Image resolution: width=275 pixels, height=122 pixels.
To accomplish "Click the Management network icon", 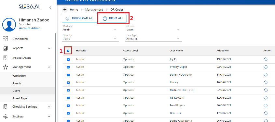I will coord(6,67).
